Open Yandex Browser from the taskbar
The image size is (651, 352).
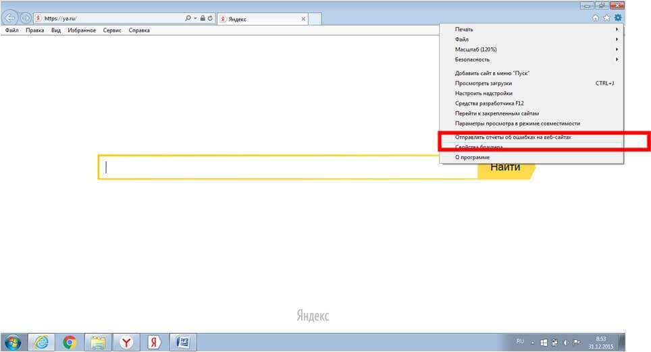126,343
